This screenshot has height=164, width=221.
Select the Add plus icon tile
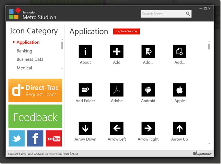point(117,51)
